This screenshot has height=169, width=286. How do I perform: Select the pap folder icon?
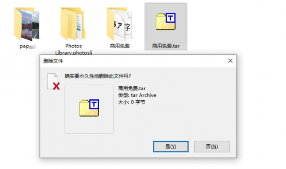click(x=27, y=24)
